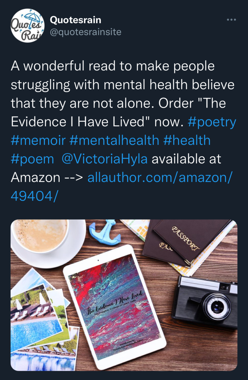Tap the #poetry hashtag
Screen dimensions: 248x380
click(212, 122)
